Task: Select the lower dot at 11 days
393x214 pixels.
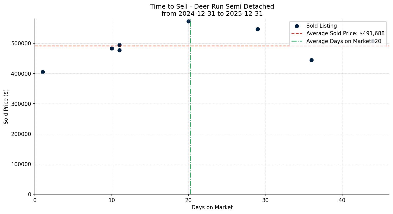Action: [119, 50]
